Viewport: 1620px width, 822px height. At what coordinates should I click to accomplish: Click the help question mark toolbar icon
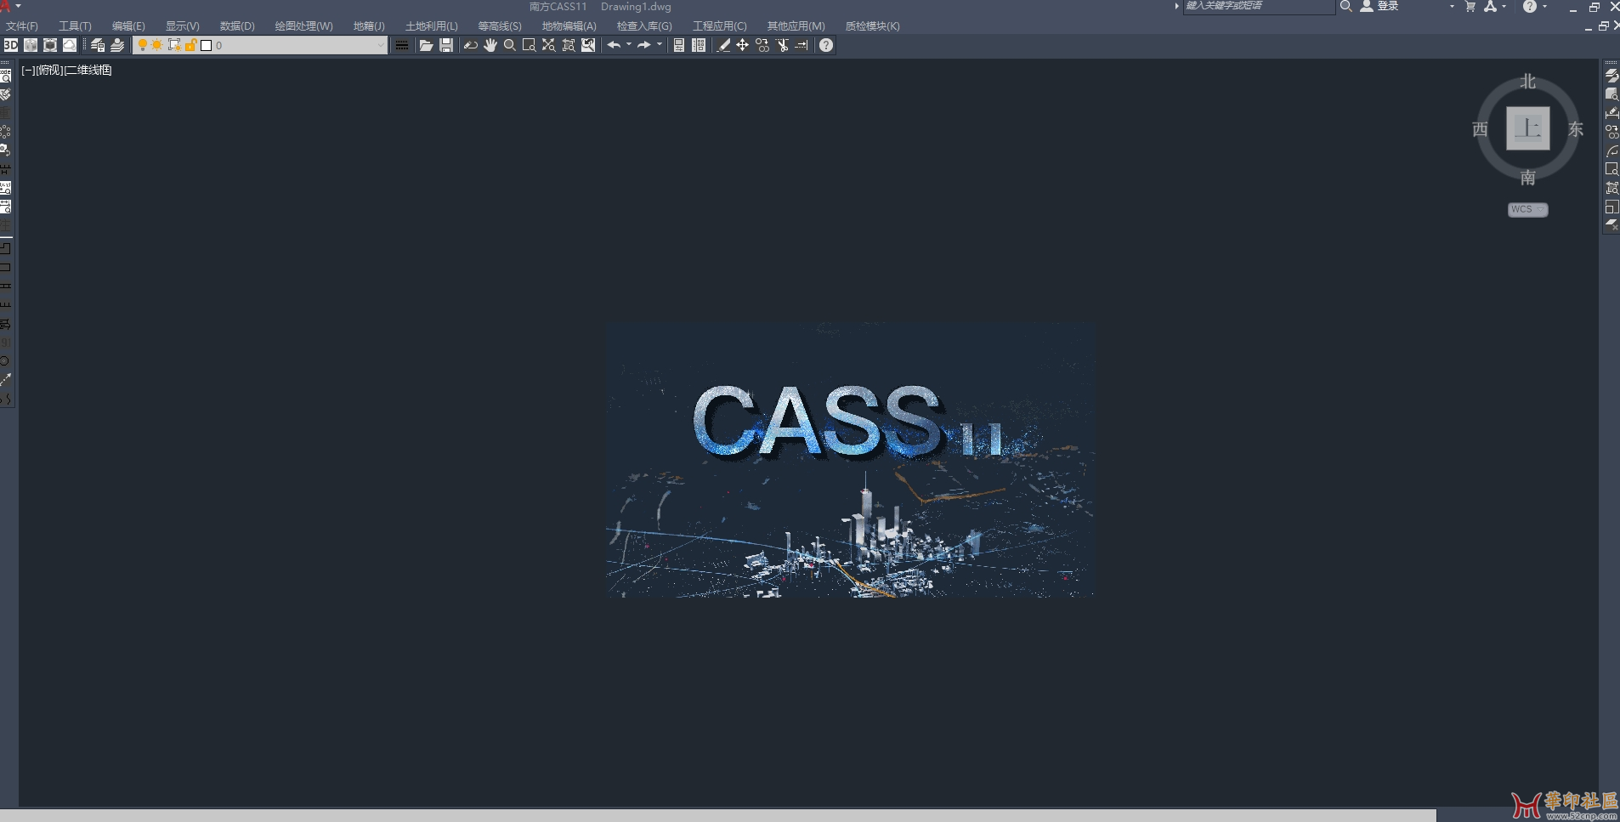tap(826, 45)
